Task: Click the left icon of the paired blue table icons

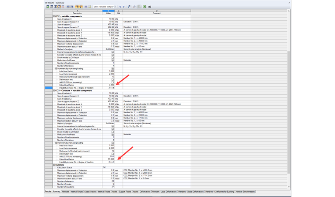Action: pos(68,7)
